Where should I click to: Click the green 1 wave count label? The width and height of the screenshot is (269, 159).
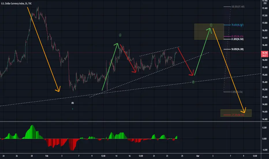[x=72, y=109]
